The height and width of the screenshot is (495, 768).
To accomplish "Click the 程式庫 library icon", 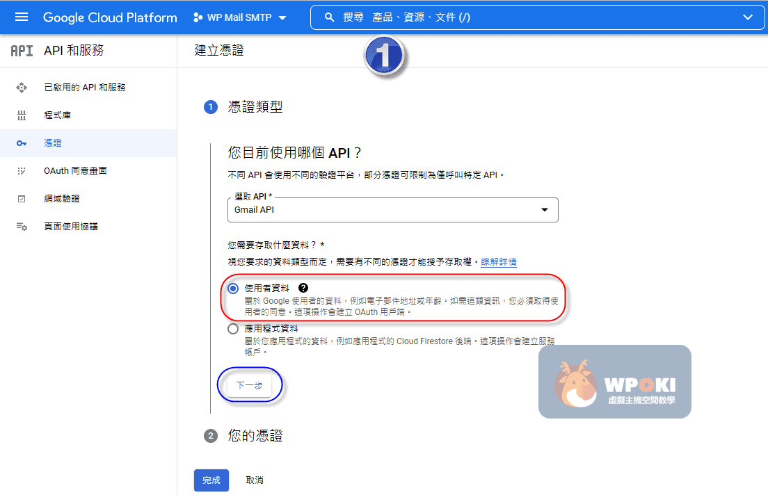I will (22, 115).
